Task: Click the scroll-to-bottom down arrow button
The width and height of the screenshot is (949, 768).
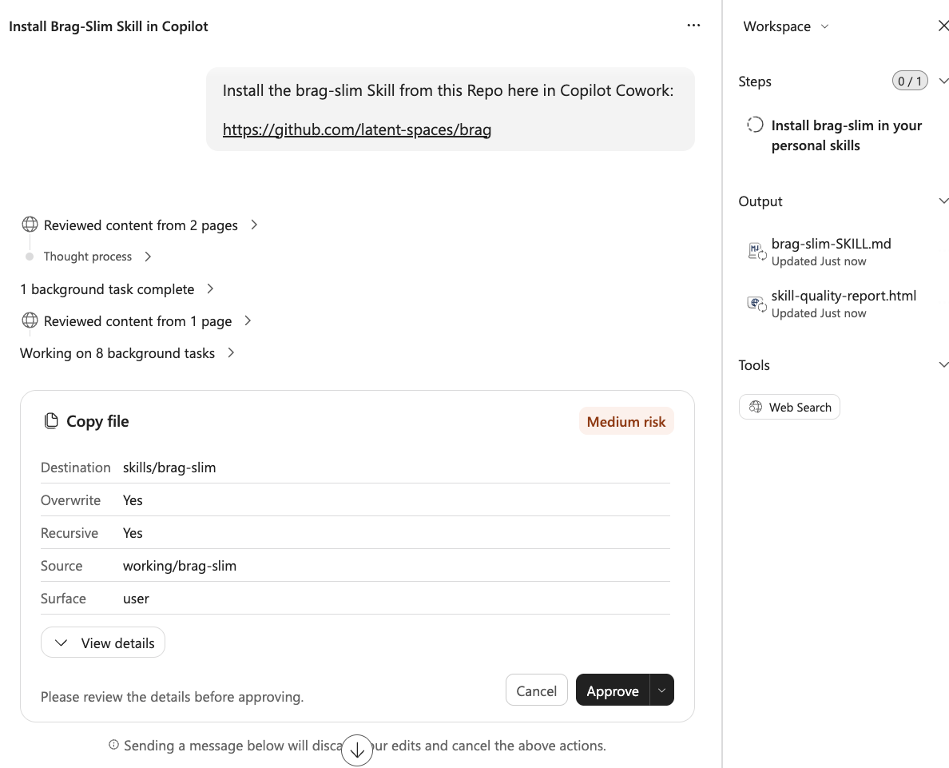Action: pyautogui.click(x=357, y=750)
